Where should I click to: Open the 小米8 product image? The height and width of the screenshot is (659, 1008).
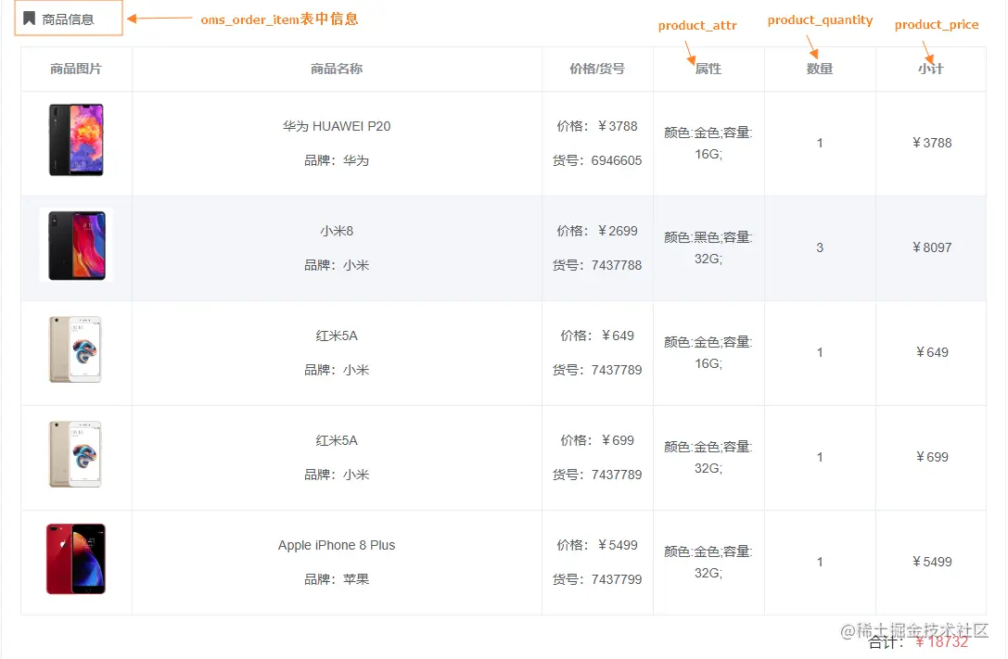(76, 245)
